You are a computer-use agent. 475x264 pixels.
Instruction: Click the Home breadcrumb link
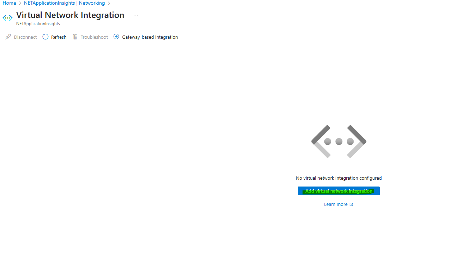[x=9, y=3]
